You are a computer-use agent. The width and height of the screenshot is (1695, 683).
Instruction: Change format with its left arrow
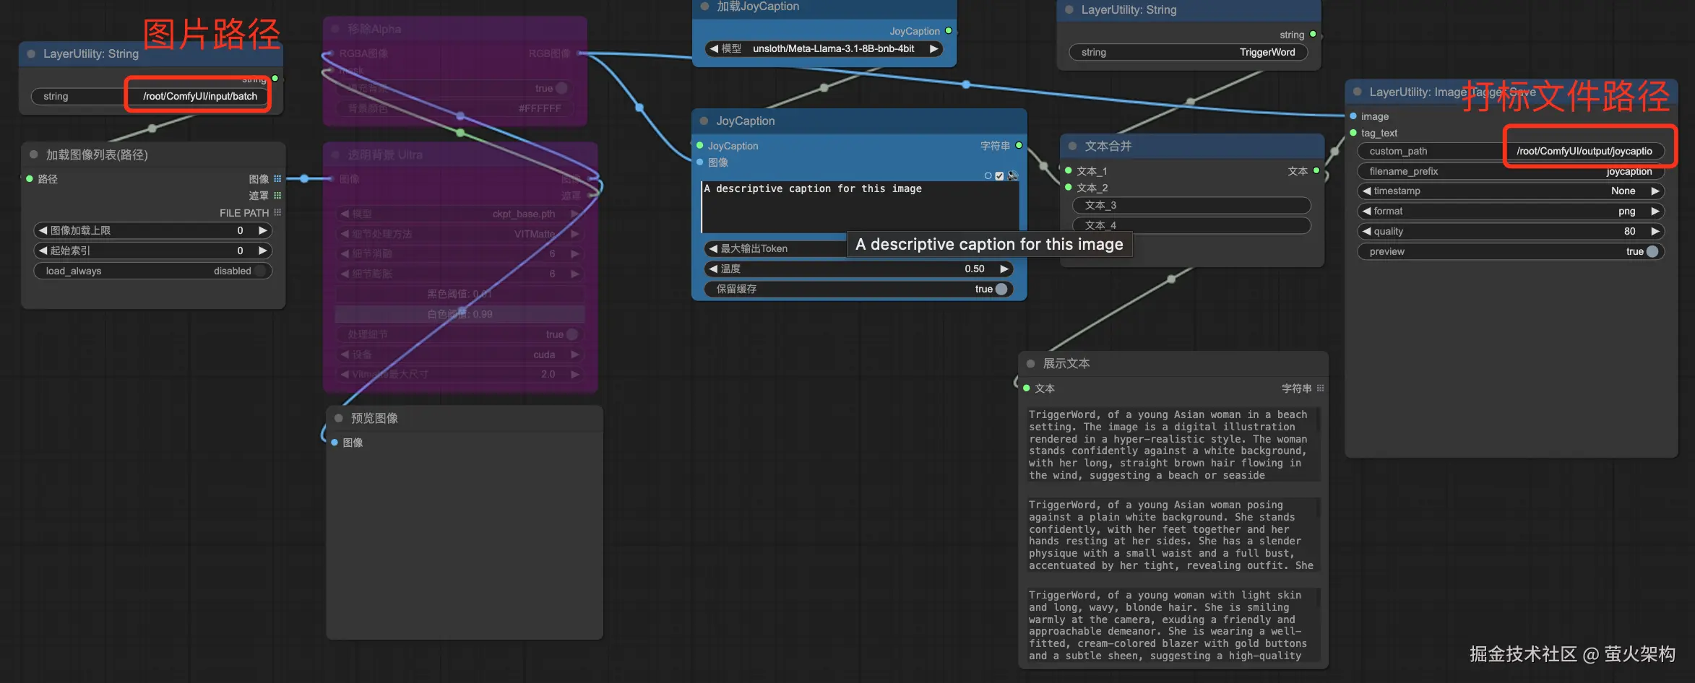(1366, 211)
